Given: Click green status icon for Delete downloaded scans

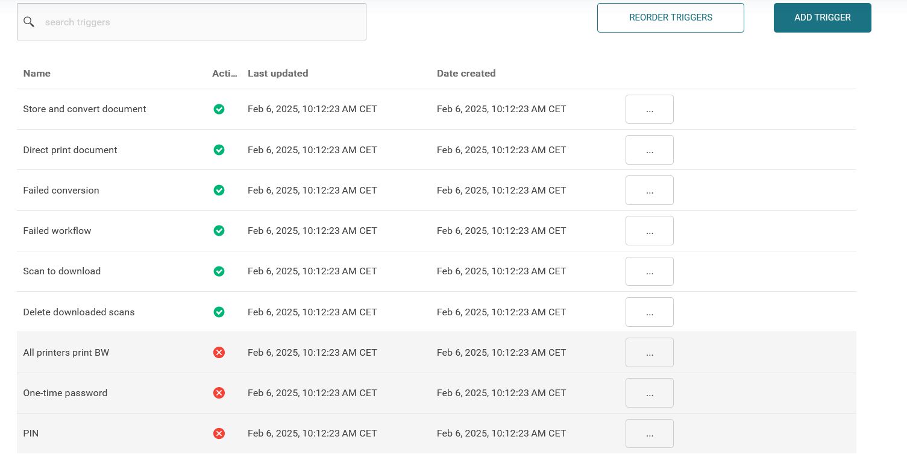Looking at the screenshot, I should point(219,312).
